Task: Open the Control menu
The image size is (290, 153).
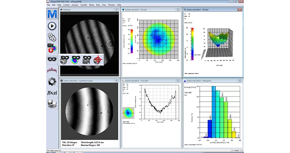Action: [66, 5]
